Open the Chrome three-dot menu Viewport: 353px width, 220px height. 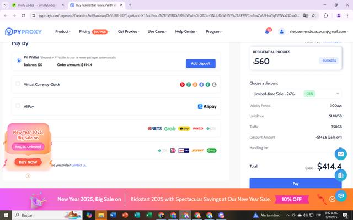[x=347, y=15]
